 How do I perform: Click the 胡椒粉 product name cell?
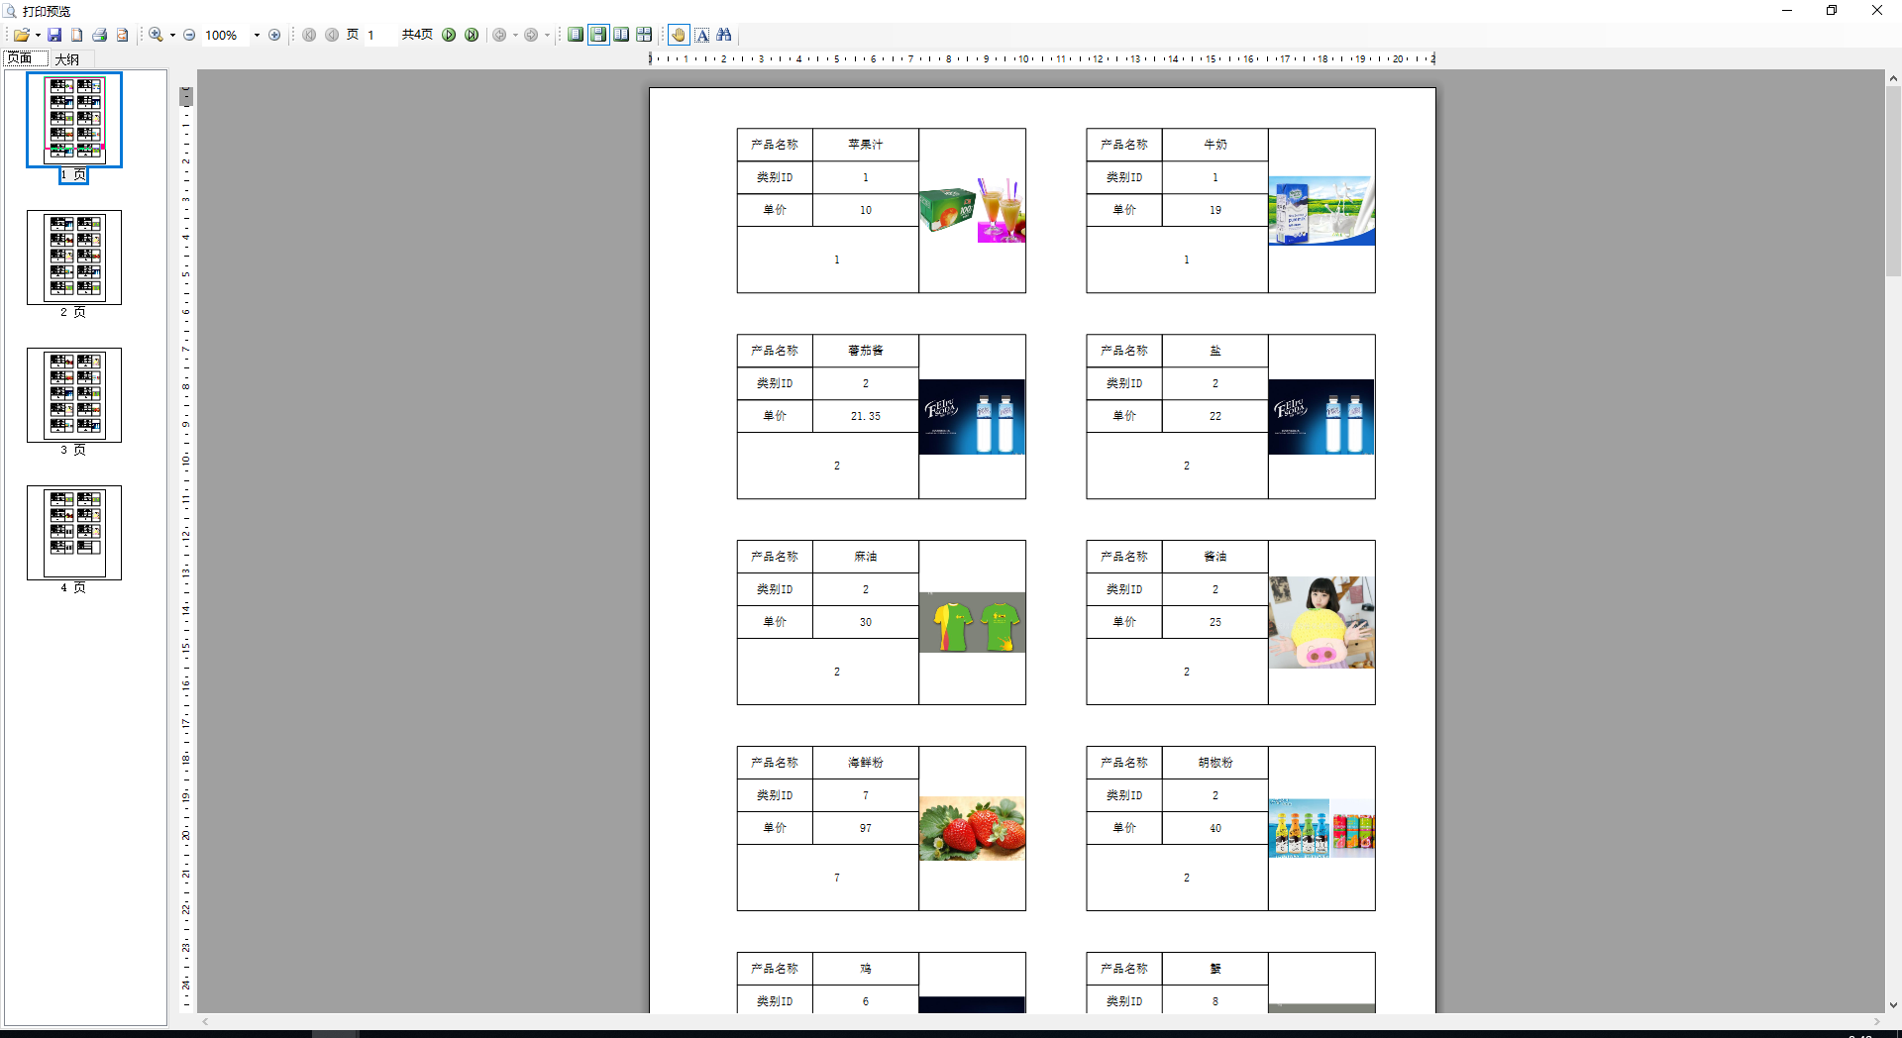(1215, 763)
